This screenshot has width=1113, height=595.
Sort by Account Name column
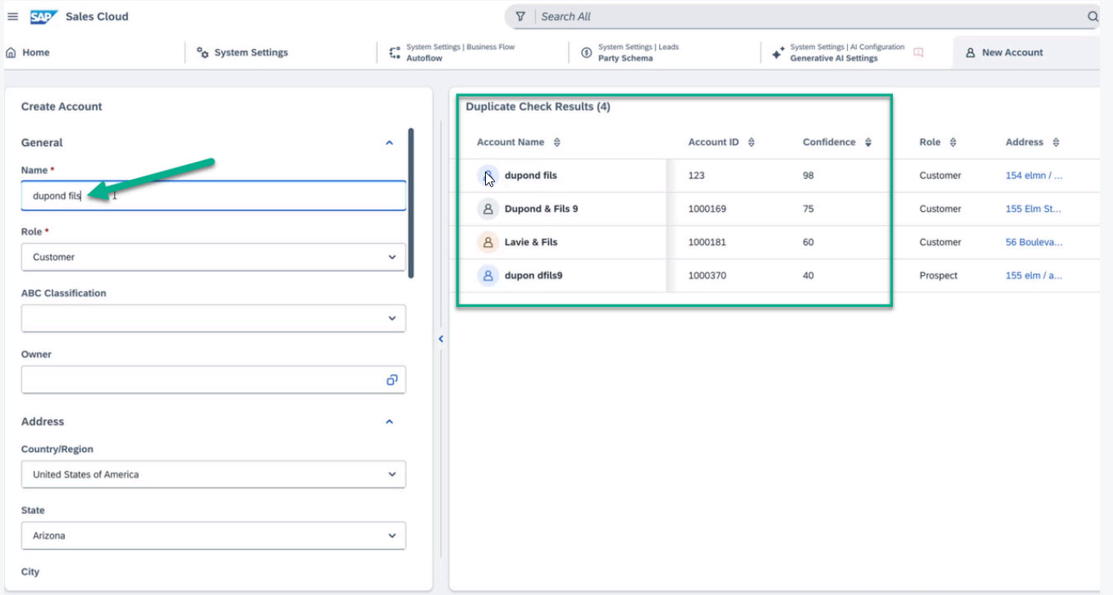[556, 143]
